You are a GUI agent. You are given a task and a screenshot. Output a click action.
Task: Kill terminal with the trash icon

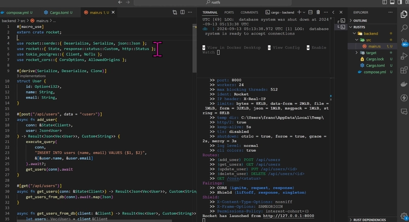318,12
